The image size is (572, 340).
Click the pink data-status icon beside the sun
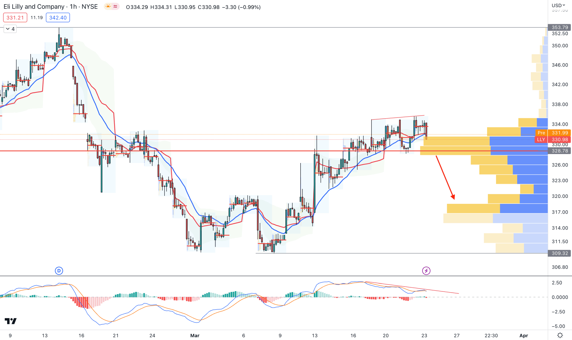coord(115,7)
